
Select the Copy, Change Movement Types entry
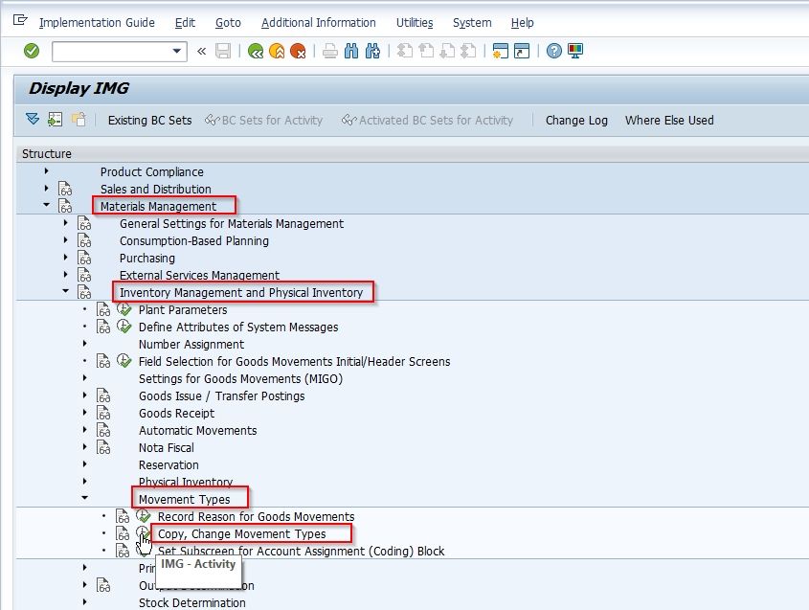click(x=242, y=533)
